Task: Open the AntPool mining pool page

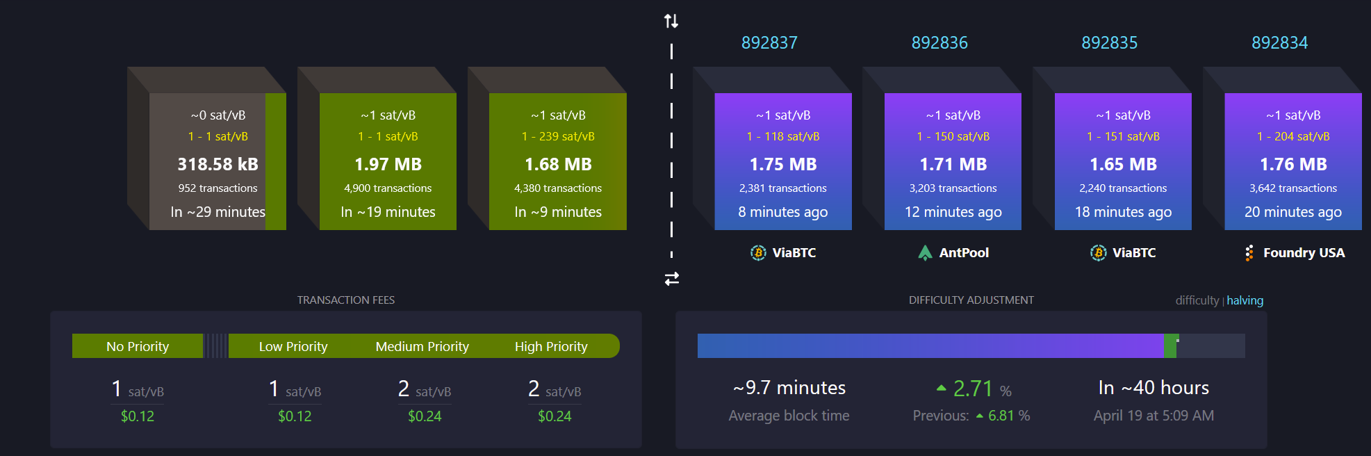Action: coord(963,253)
